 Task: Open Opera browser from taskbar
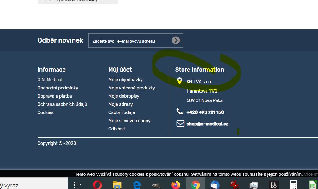click(x=97, y=185)
